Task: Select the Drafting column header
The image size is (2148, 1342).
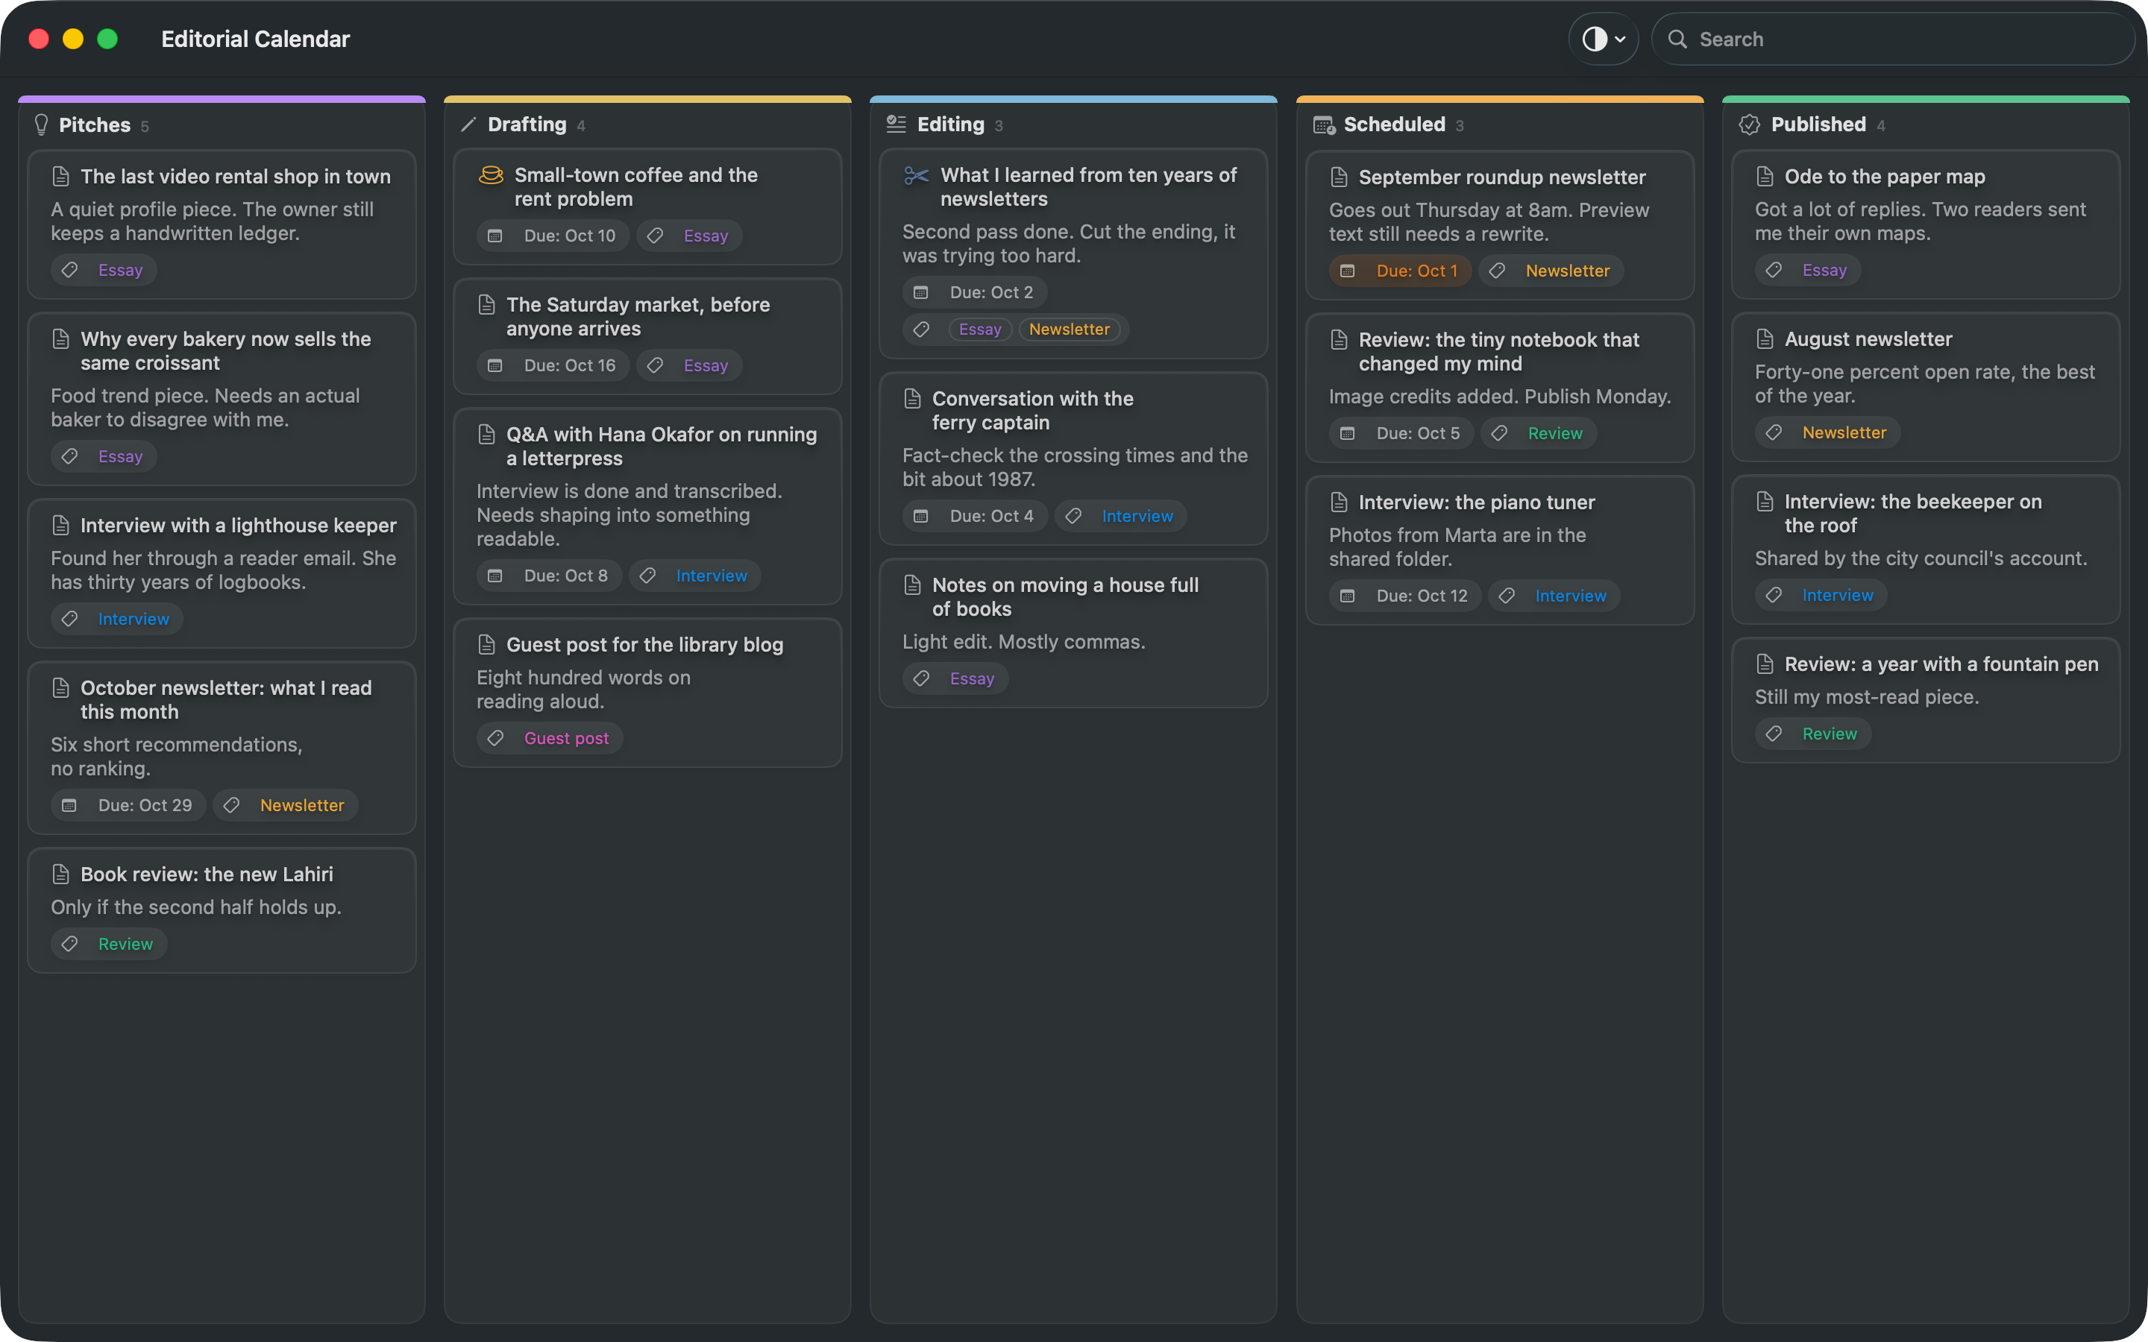Action: [x=648, y=125]
